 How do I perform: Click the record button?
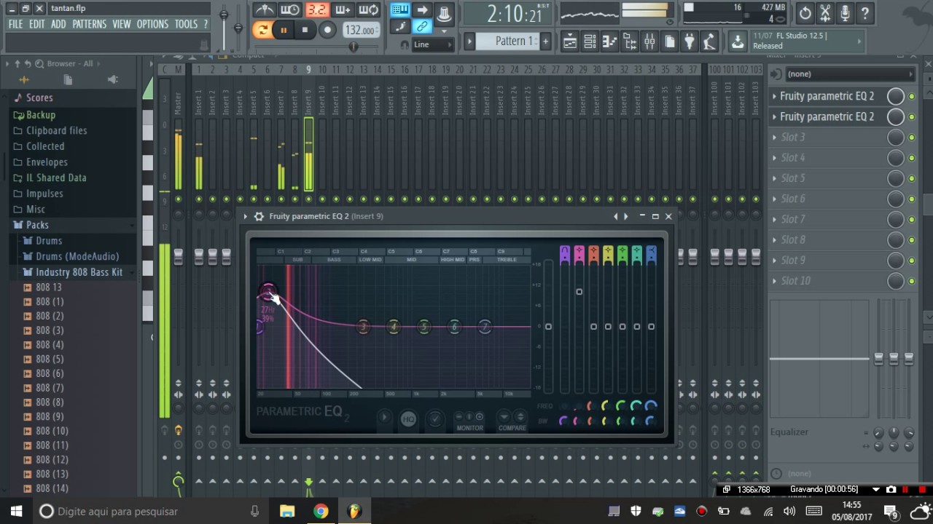[327, 30]
